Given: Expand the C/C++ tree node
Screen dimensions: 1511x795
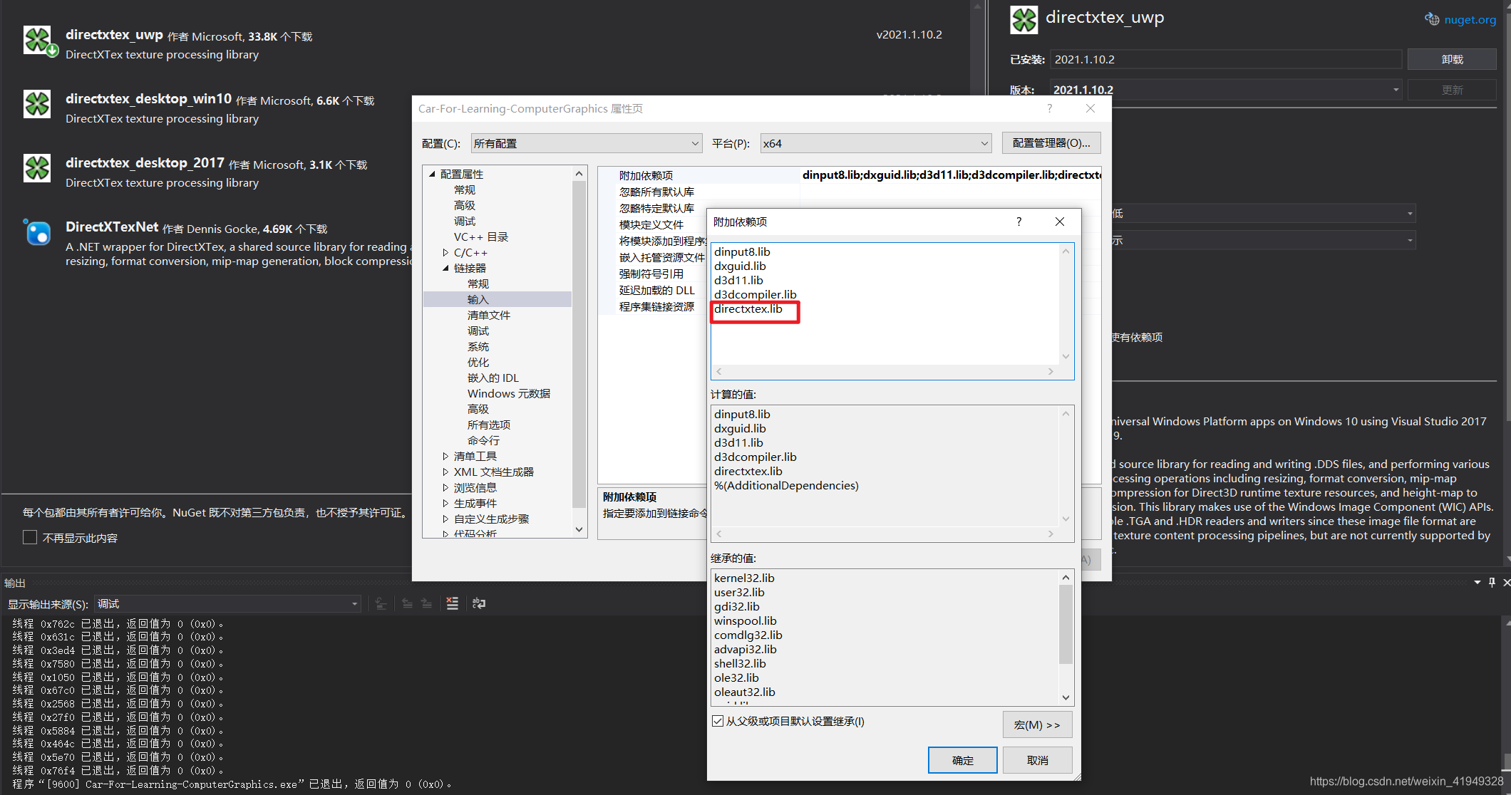Looking at the screenshot, I should tap(446, 252).
